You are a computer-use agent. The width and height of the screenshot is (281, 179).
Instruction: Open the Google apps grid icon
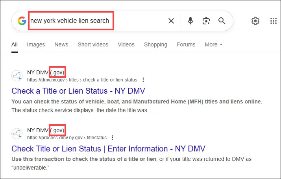274,21
